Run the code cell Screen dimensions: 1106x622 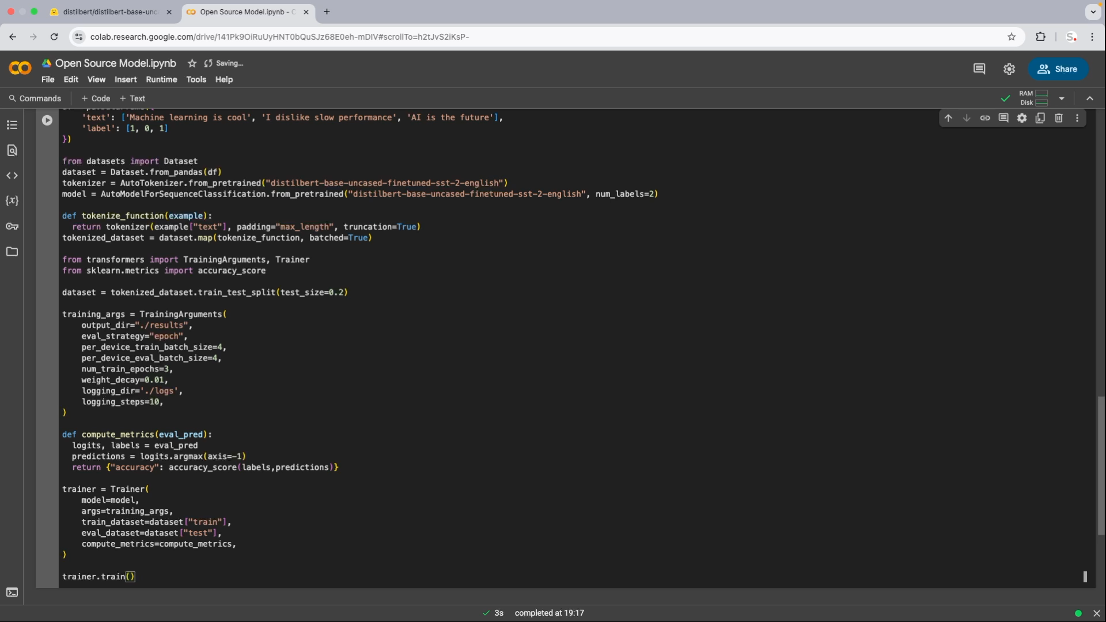(x=47, y=120)
